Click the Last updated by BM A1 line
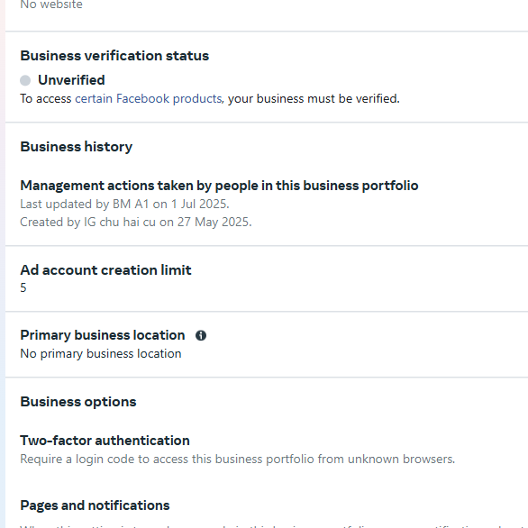This screenshot has width=528, height=528. [124, 204]
